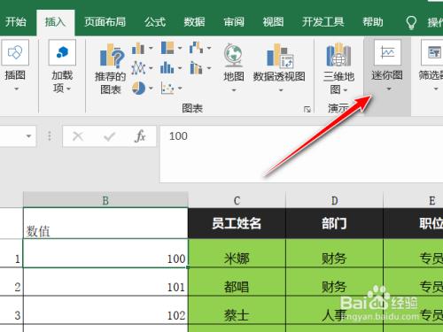Click row number 2 label cell
The image size is (443, 332).
12,282
